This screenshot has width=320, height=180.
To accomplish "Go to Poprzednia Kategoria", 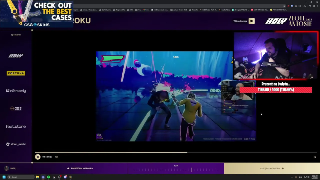I will [x=80, y=168].
